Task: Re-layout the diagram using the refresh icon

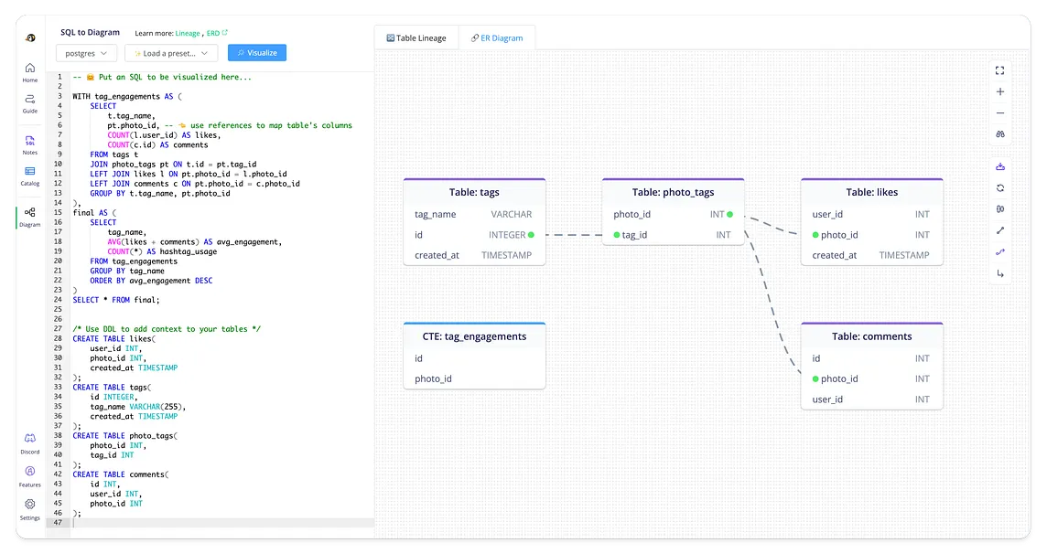Action: coord(999,187)
